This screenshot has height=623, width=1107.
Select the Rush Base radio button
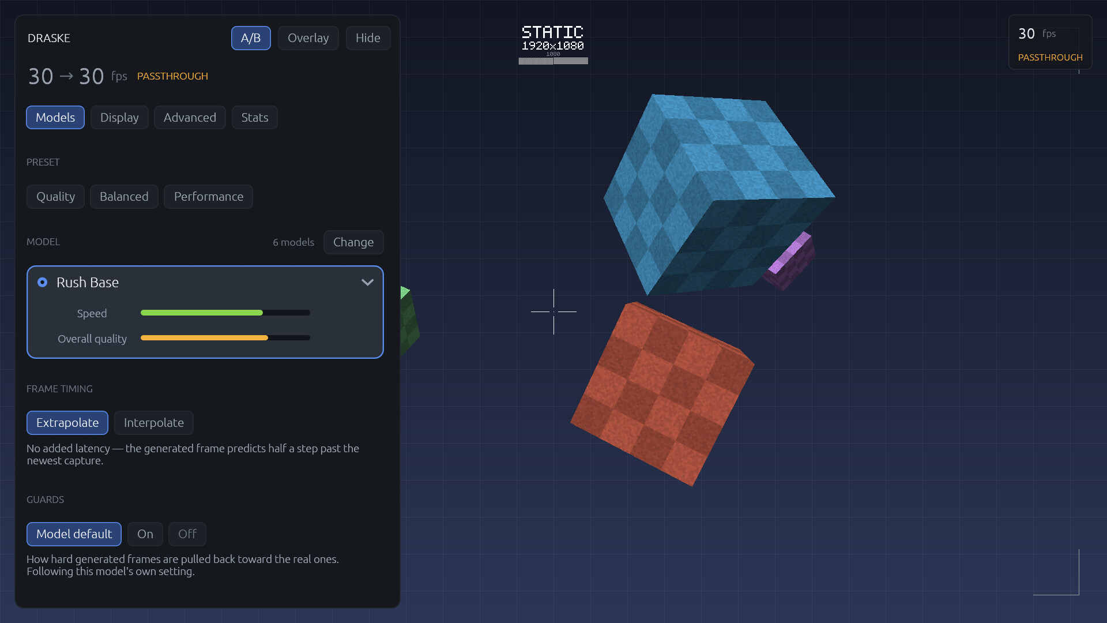tap(43, 282)
